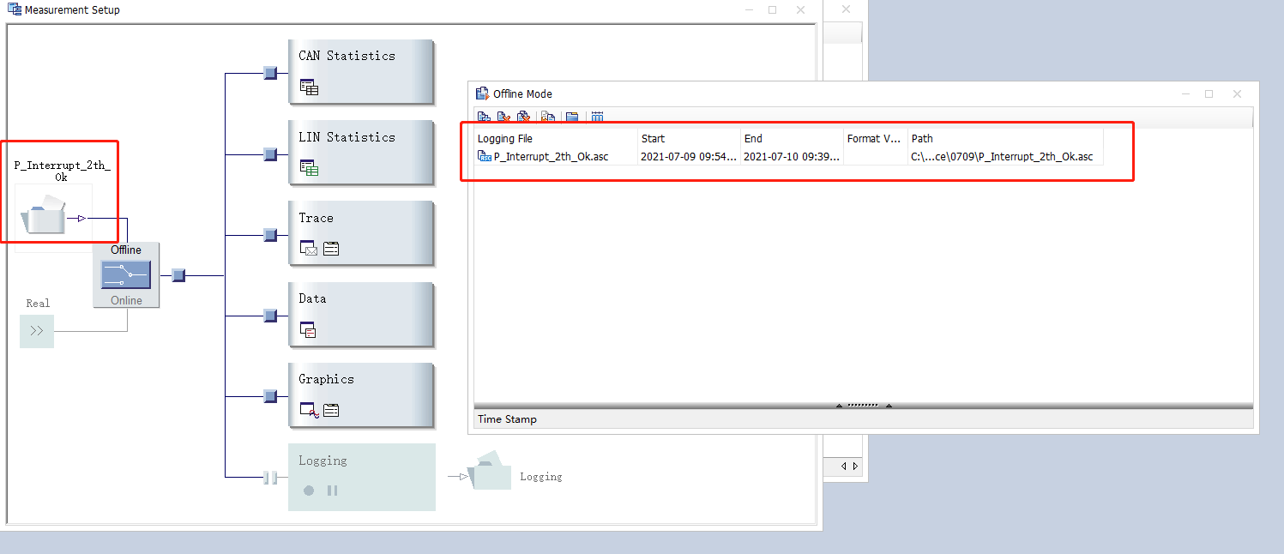Select the Trace block
The height and width of the screenshot is (554, 1284).
[361, 233]
